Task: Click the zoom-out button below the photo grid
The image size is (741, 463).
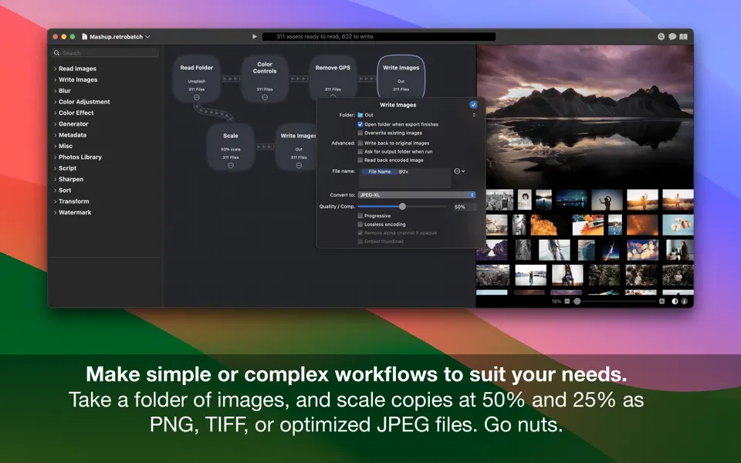Action: pyautogui.click(x=566, y=302)
